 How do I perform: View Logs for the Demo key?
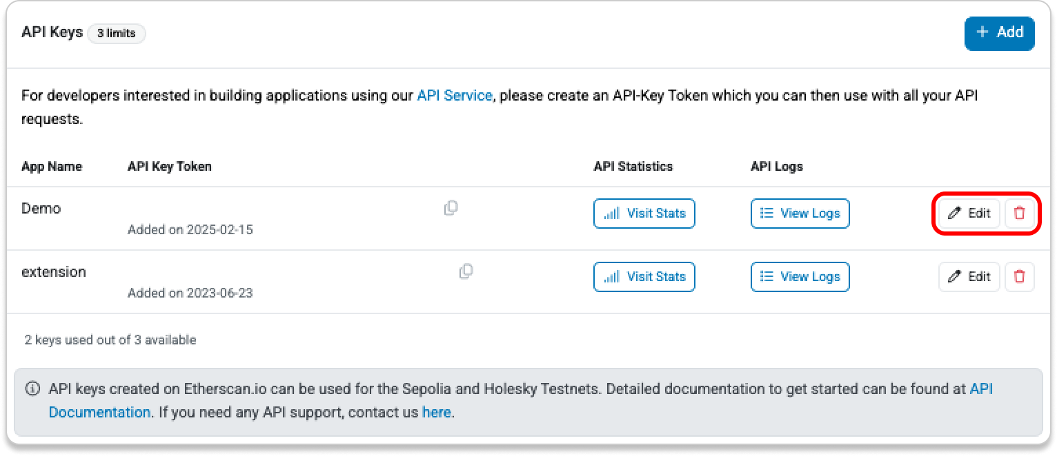(x=800, y=214)
